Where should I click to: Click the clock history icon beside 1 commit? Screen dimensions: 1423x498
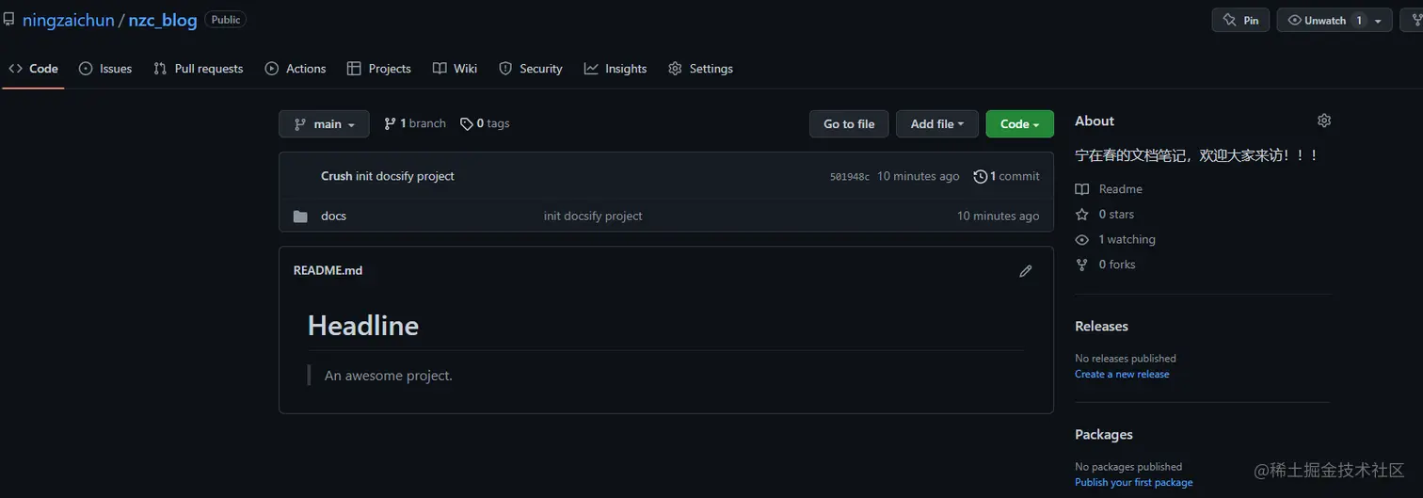[x=981, y=176]
